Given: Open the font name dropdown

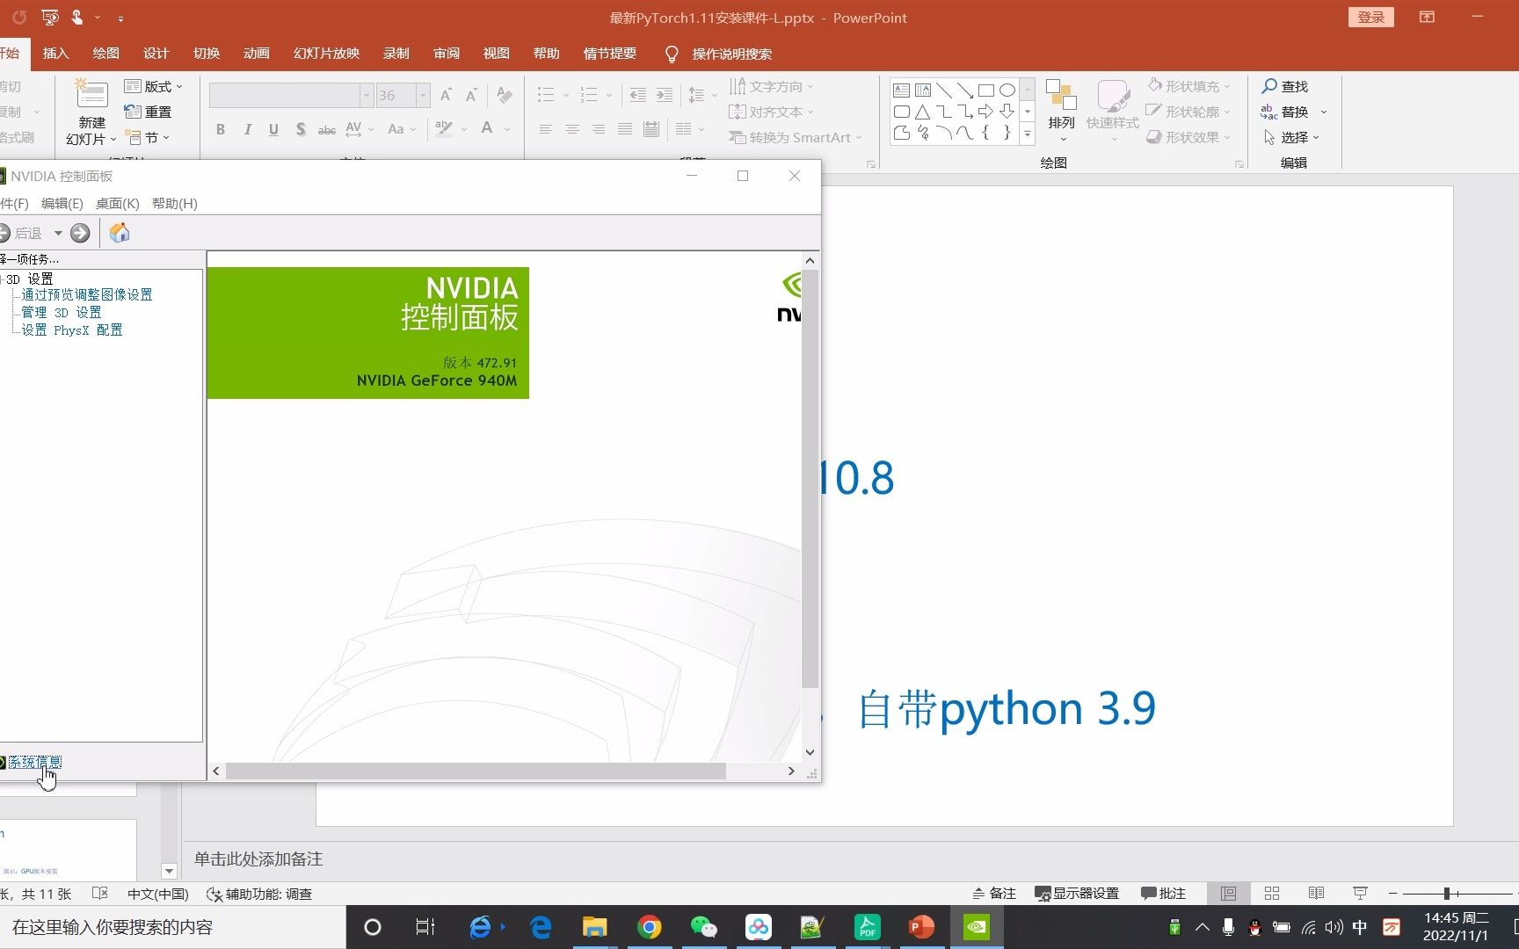Looking at the screenshot, I should click(367, 95).
